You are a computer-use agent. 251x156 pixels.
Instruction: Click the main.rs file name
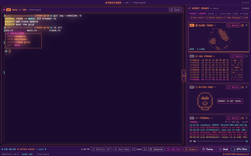point(32,30)
